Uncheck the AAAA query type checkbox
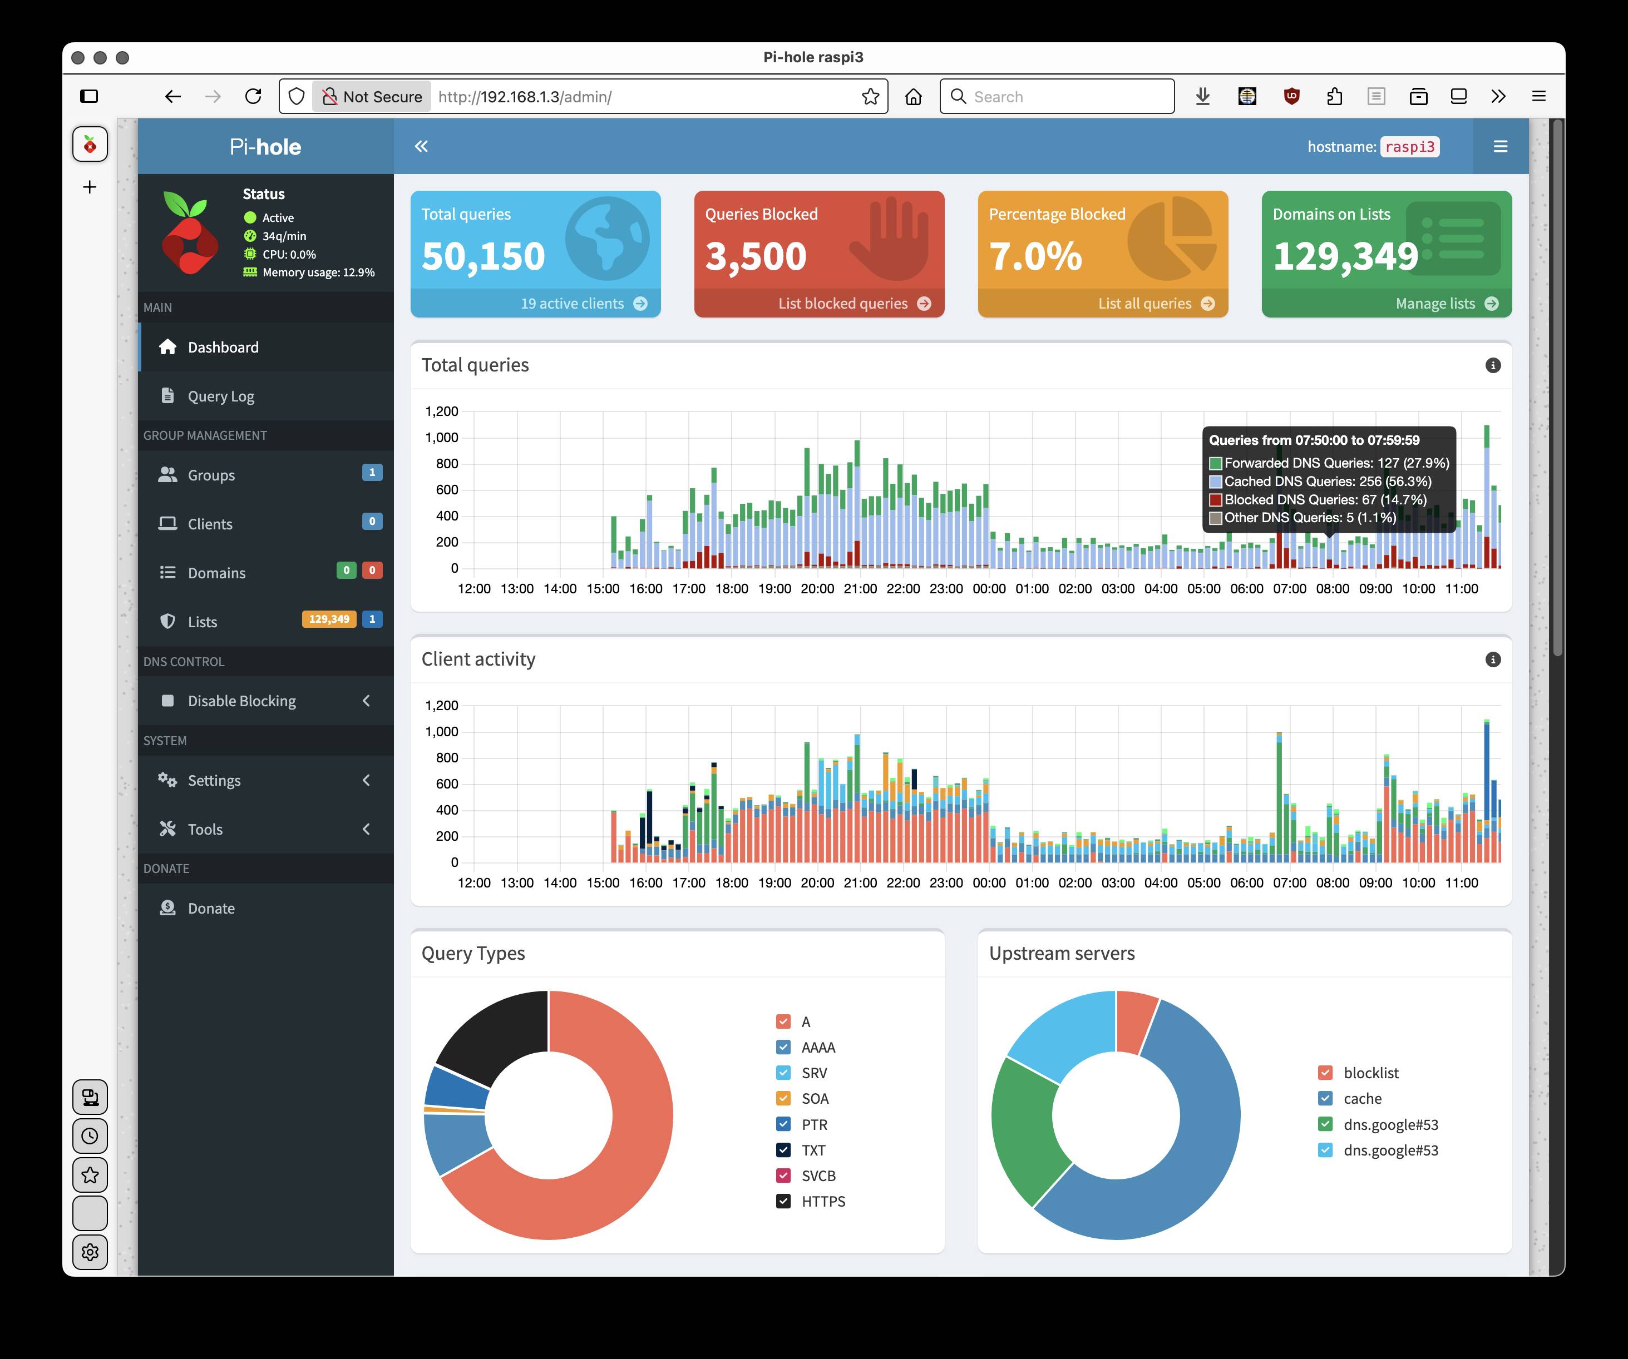 click(x=783, y=1048)
